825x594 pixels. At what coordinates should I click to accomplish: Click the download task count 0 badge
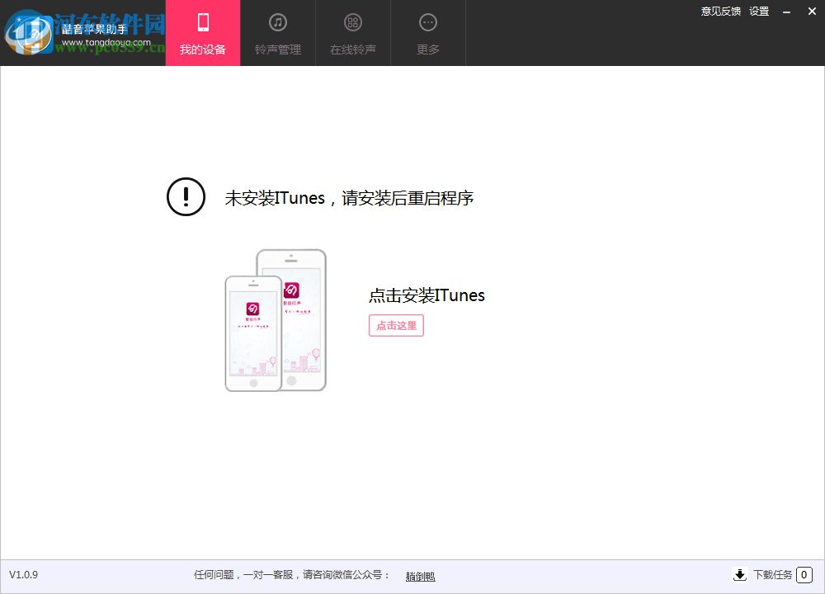803,575
